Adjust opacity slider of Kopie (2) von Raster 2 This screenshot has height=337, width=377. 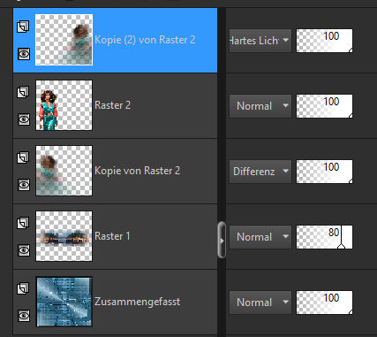tap(324, 41)
